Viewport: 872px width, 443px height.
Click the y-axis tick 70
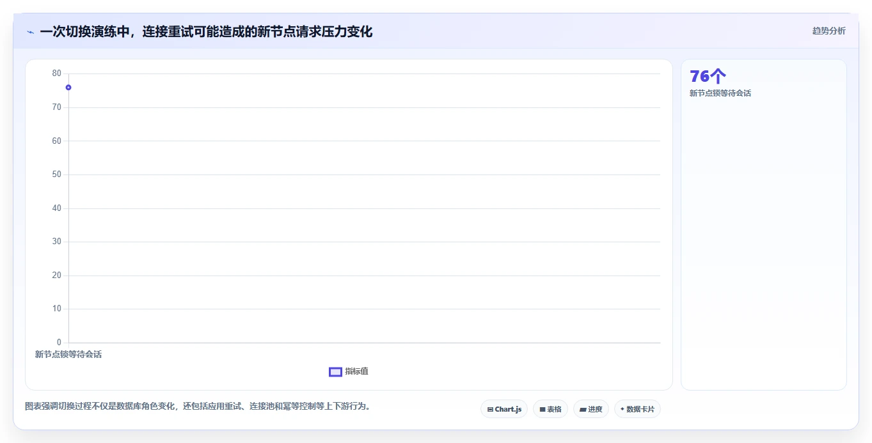click(57, 107)
